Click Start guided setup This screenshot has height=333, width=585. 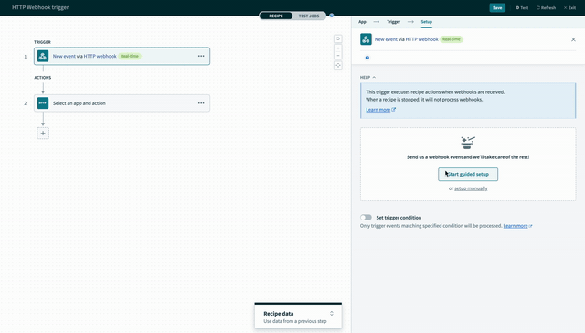pyautogui.click(x=468, y=174)
